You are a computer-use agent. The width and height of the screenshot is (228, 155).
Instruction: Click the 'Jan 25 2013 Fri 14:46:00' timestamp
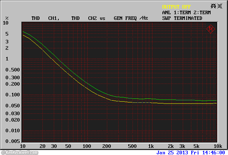[x=191, y=153]
